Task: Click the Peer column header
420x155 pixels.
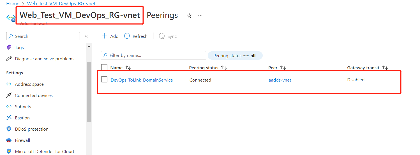Action: click(x=273, y=68)
